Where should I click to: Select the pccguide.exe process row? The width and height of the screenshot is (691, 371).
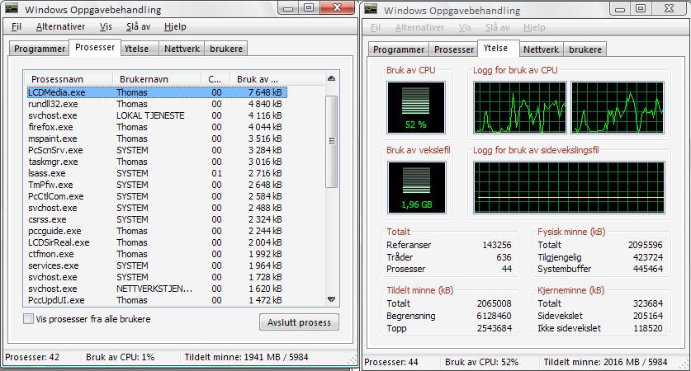(156, 231)
